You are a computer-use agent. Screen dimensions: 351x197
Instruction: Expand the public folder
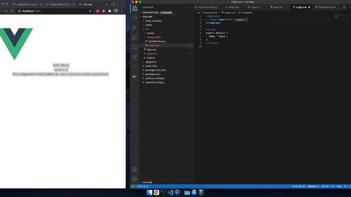(x=149, y=25)
